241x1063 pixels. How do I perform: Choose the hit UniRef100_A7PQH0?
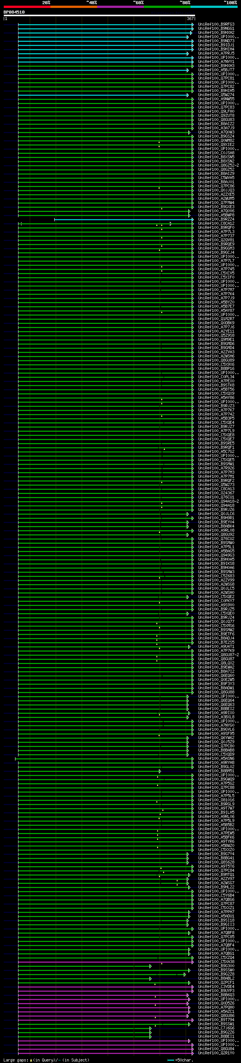coord(216,1007)
